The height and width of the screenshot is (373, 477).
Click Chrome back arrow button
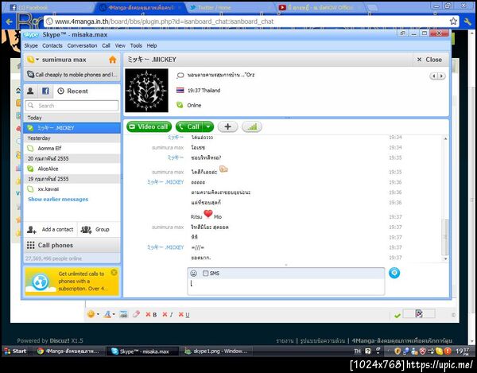pyautogui.click(x=9, y=21)
